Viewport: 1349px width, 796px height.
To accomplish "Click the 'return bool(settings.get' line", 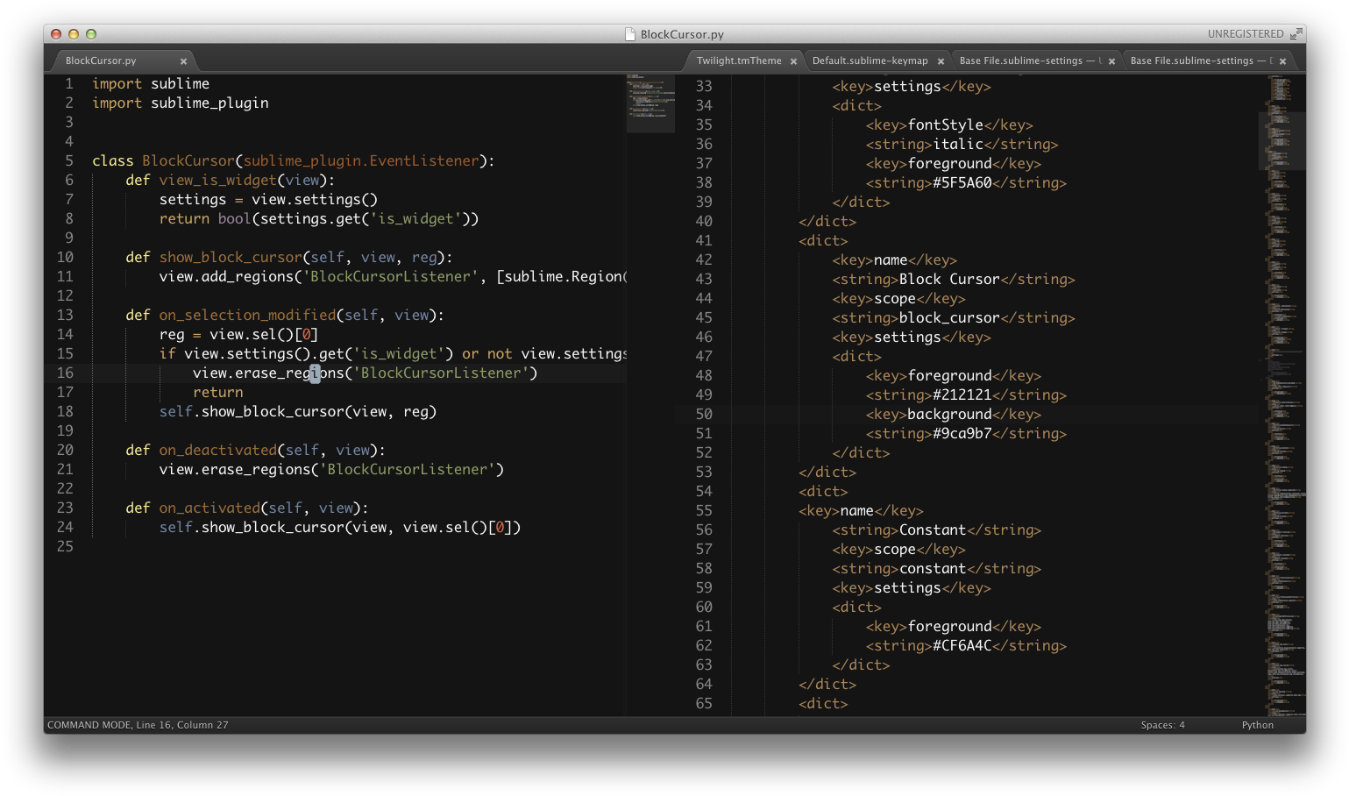I will pos(319,219).
